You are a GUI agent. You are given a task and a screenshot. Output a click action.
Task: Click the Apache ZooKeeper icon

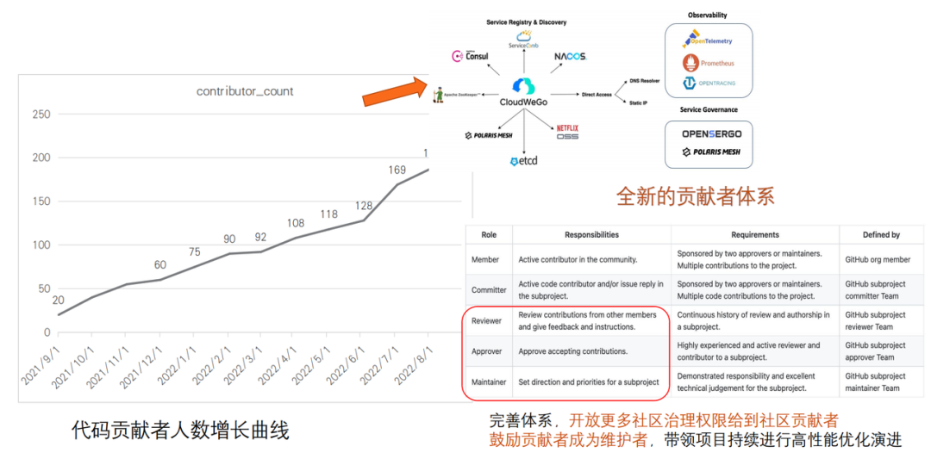[440, 92]
